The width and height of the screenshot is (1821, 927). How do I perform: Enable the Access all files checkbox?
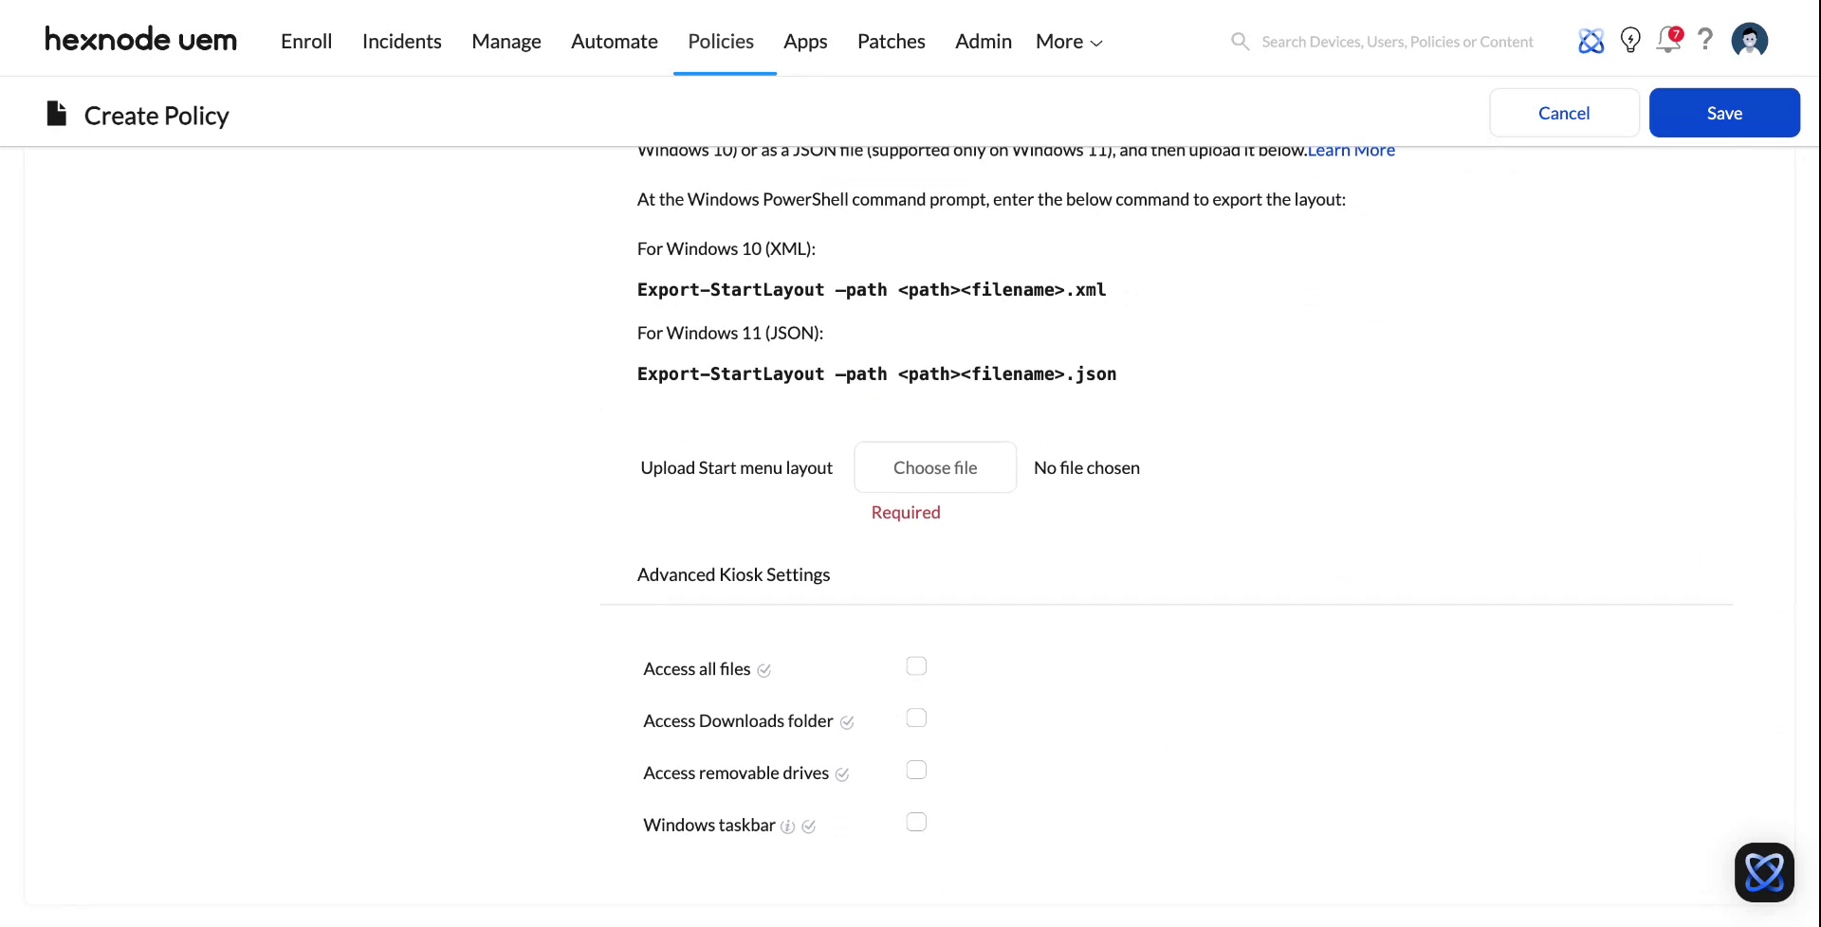(916, 666)
